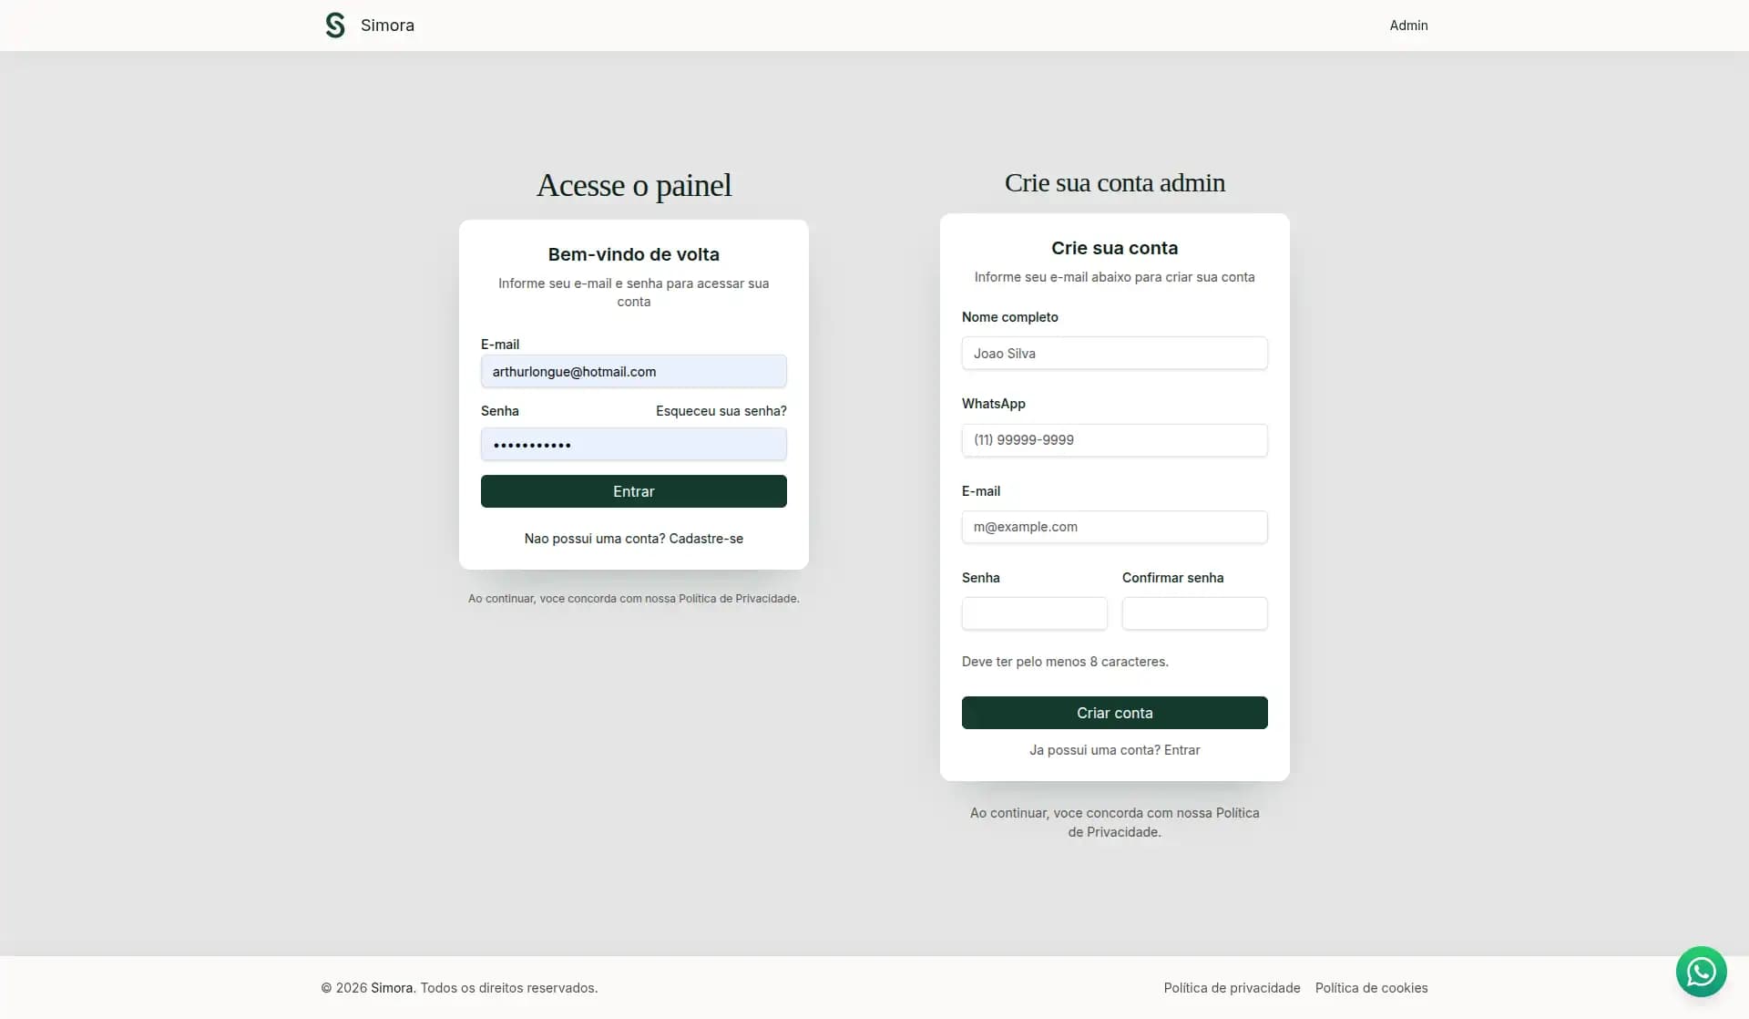Open the WhatsApp chat floating button
This screenshot has width=1749, height=1019.
[1701, 972]
